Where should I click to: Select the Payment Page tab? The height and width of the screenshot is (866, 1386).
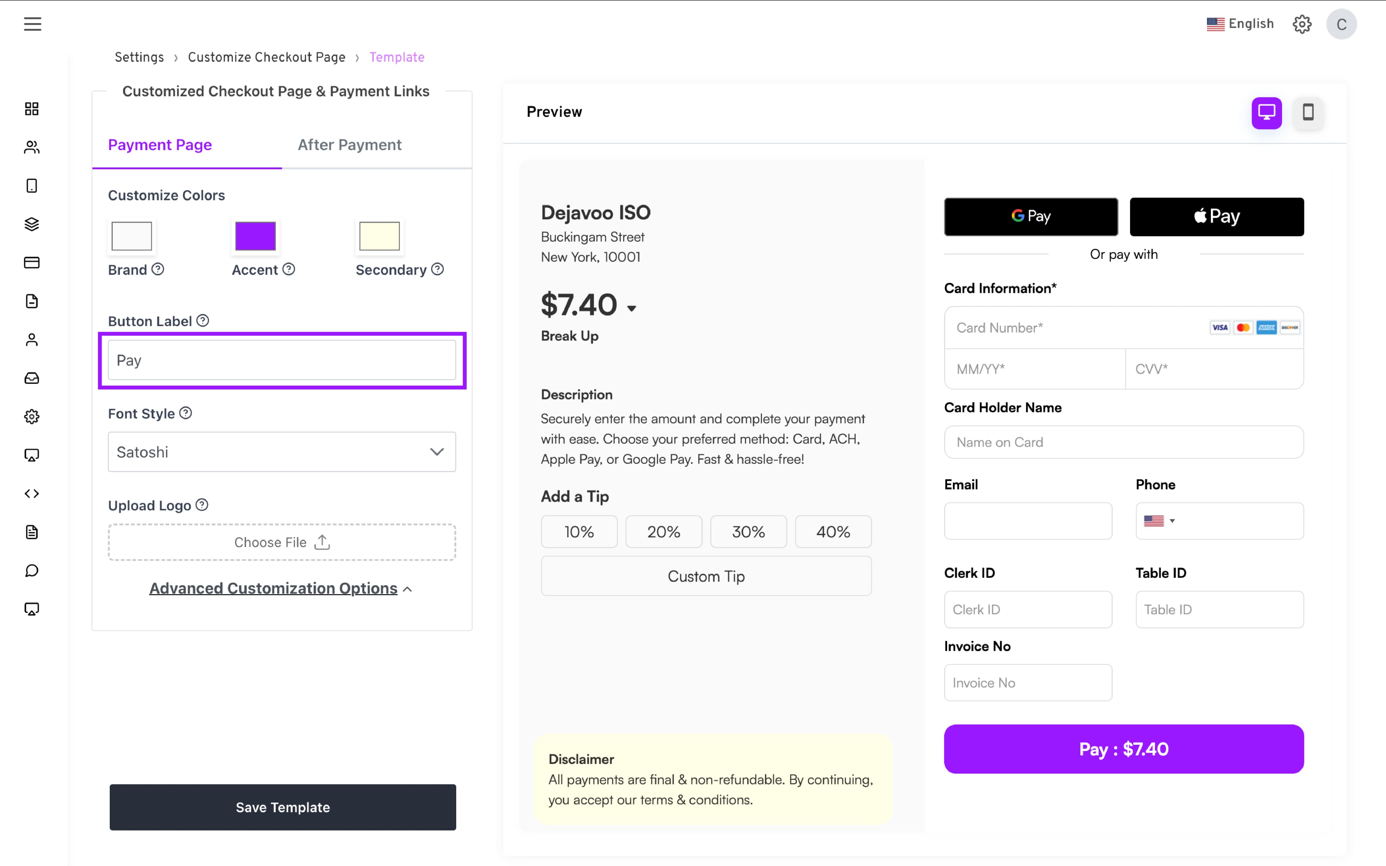pos(160,145)
